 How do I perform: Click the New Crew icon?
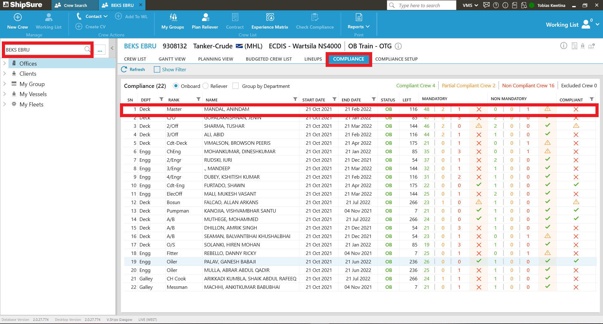(18, 17)
